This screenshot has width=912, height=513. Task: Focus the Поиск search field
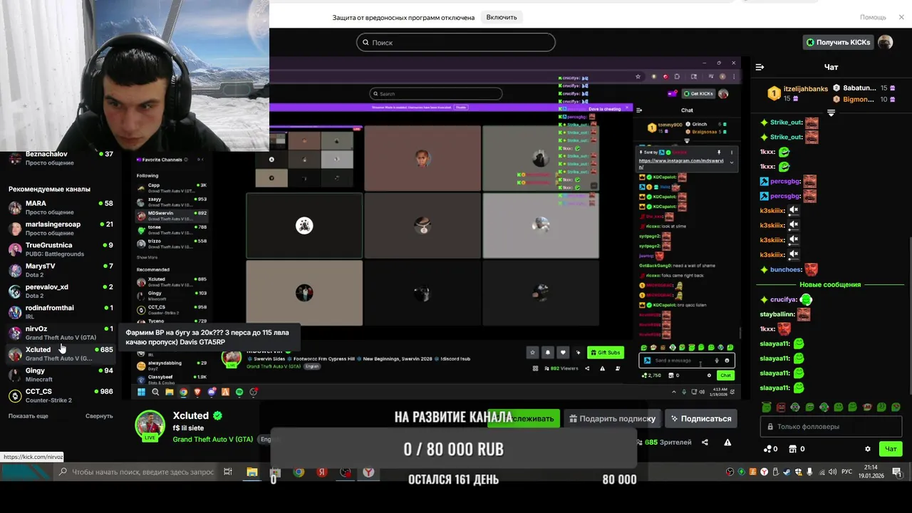pyautogui.click(x=456, y=42)
